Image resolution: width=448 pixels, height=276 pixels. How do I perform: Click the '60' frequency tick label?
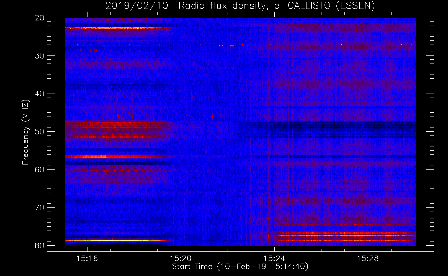40,169
